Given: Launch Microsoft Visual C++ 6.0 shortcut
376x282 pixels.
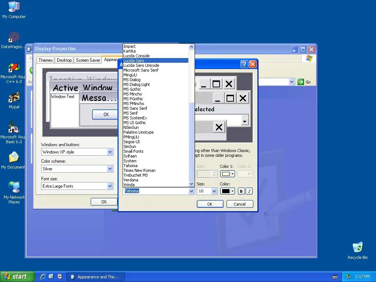Looking at the screenshot, I should click(13, 73).
